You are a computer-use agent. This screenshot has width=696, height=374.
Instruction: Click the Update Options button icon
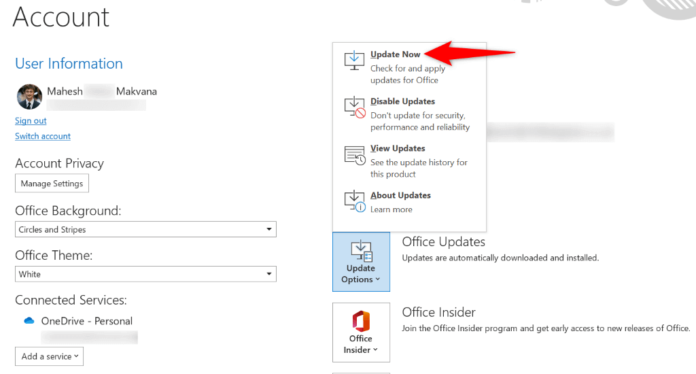pyautogui.click(x=362, y=252)
